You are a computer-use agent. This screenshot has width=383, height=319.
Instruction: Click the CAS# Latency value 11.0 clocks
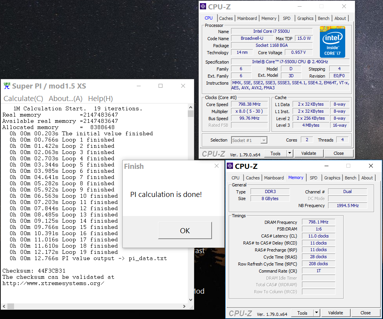[x=318, y=236]
